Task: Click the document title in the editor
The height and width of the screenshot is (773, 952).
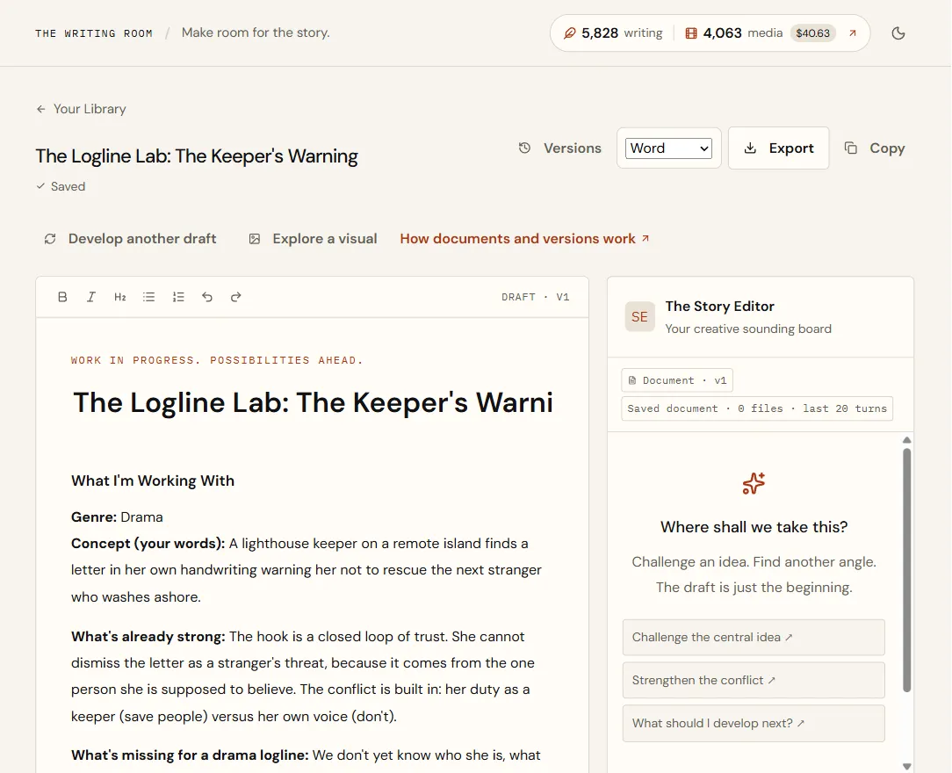Action: [313, 402]
